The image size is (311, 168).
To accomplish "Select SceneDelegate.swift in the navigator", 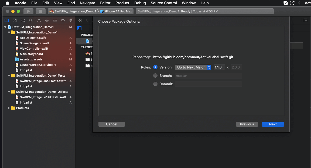I will click(x=34, y=43).
